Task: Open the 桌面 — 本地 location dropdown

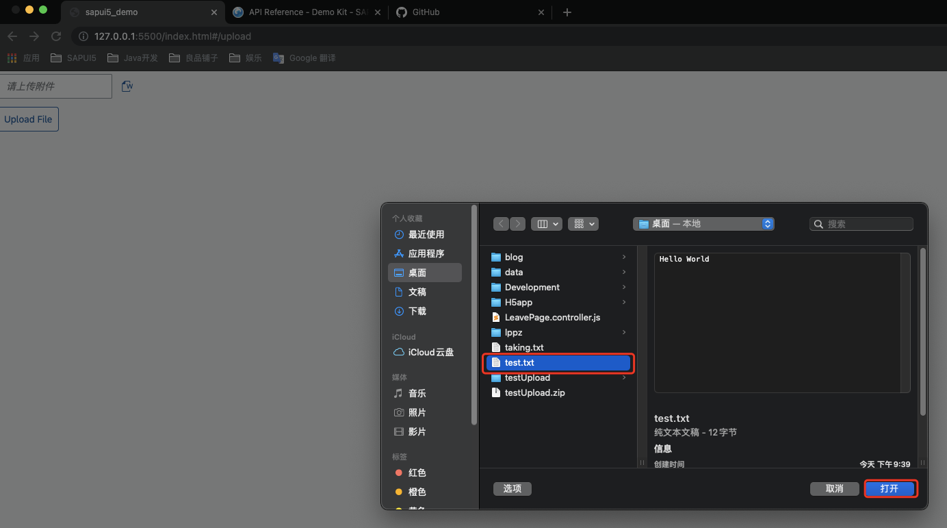Action: tap(703, 224)
